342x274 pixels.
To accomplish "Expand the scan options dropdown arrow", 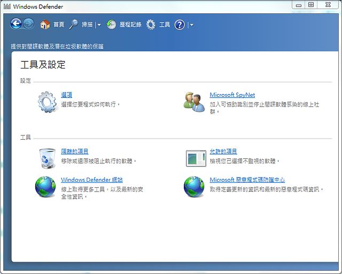I will pyautogui.click(x=99, y=25).
